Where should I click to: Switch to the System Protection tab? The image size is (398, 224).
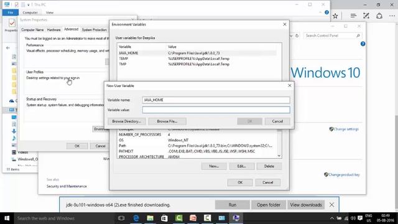point(94,30)
